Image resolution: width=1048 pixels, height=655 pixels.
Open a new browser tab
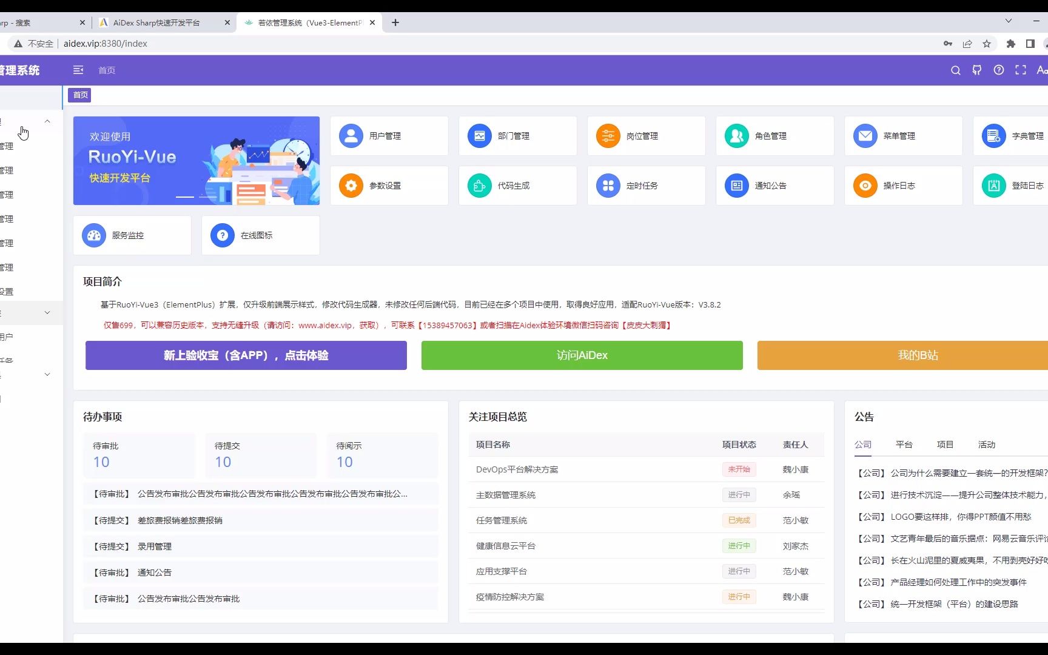point(395,22)
